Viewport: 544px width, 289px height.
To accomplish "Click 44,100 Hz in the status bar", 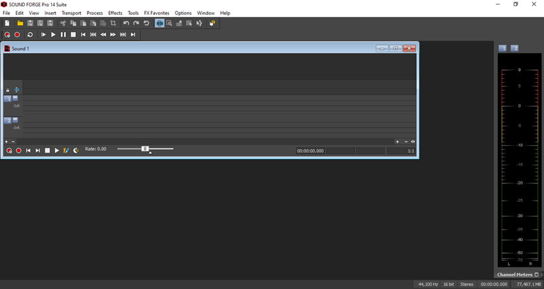I will pos(428,285).
